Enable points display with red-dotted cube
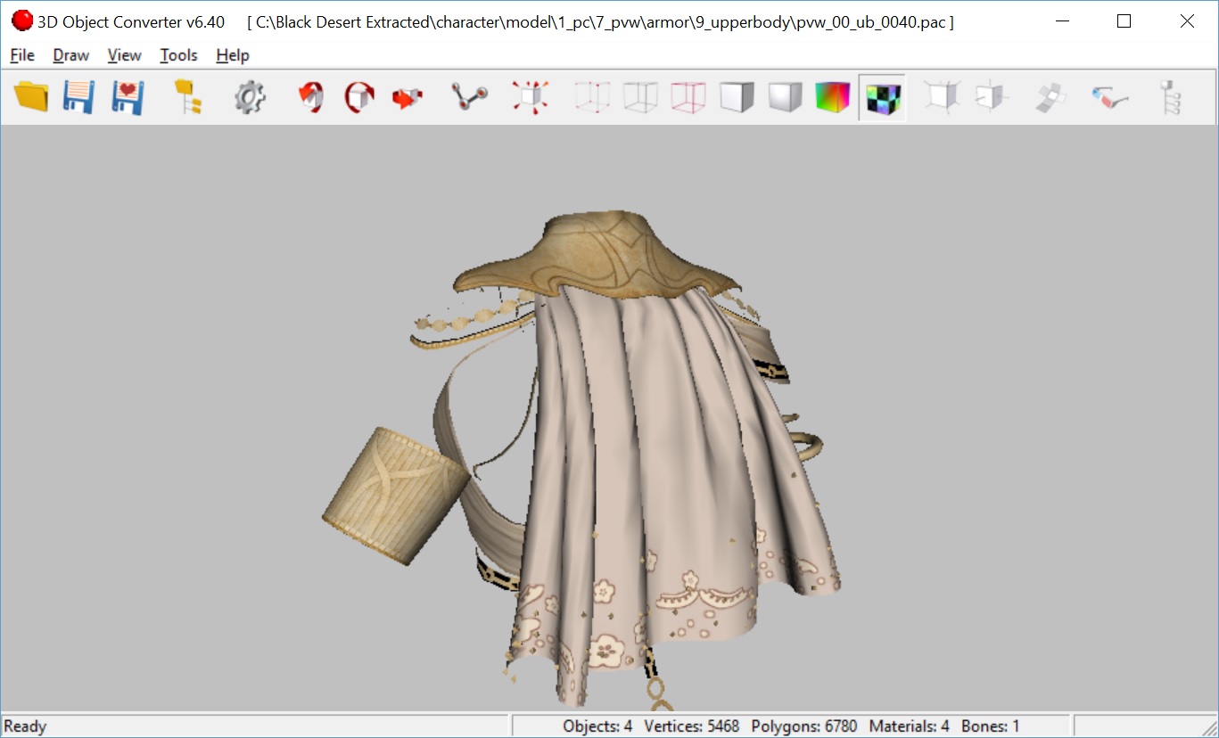 point(592,96)
